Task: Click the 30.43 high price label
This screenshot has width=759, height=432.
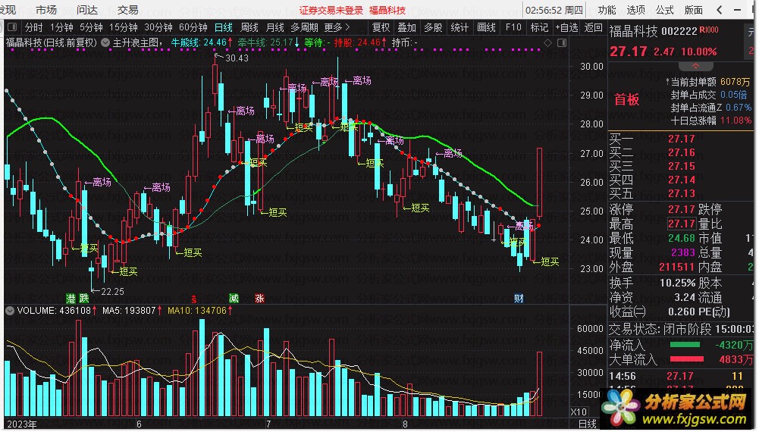Action: click(237, 58)
